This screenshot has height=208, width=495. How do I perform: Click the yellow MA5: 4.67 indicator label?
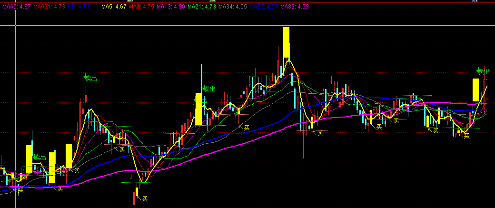coord(114,7)
